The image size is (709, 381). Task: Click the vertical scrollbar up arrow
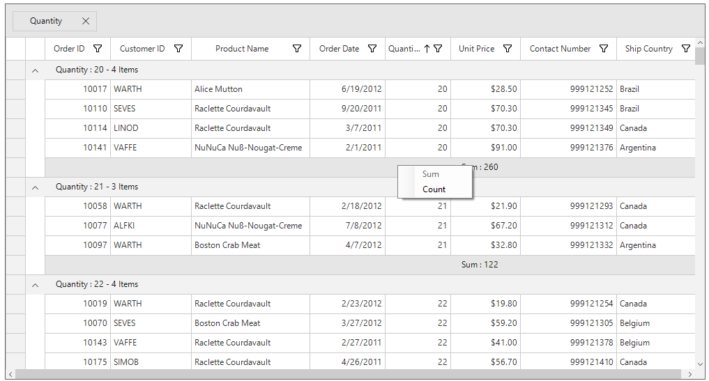(700, 43)
